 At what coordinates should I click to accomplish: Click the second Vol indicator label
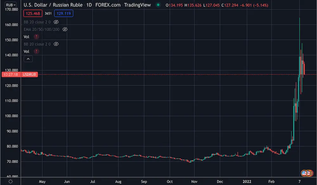tap(27, 51)
